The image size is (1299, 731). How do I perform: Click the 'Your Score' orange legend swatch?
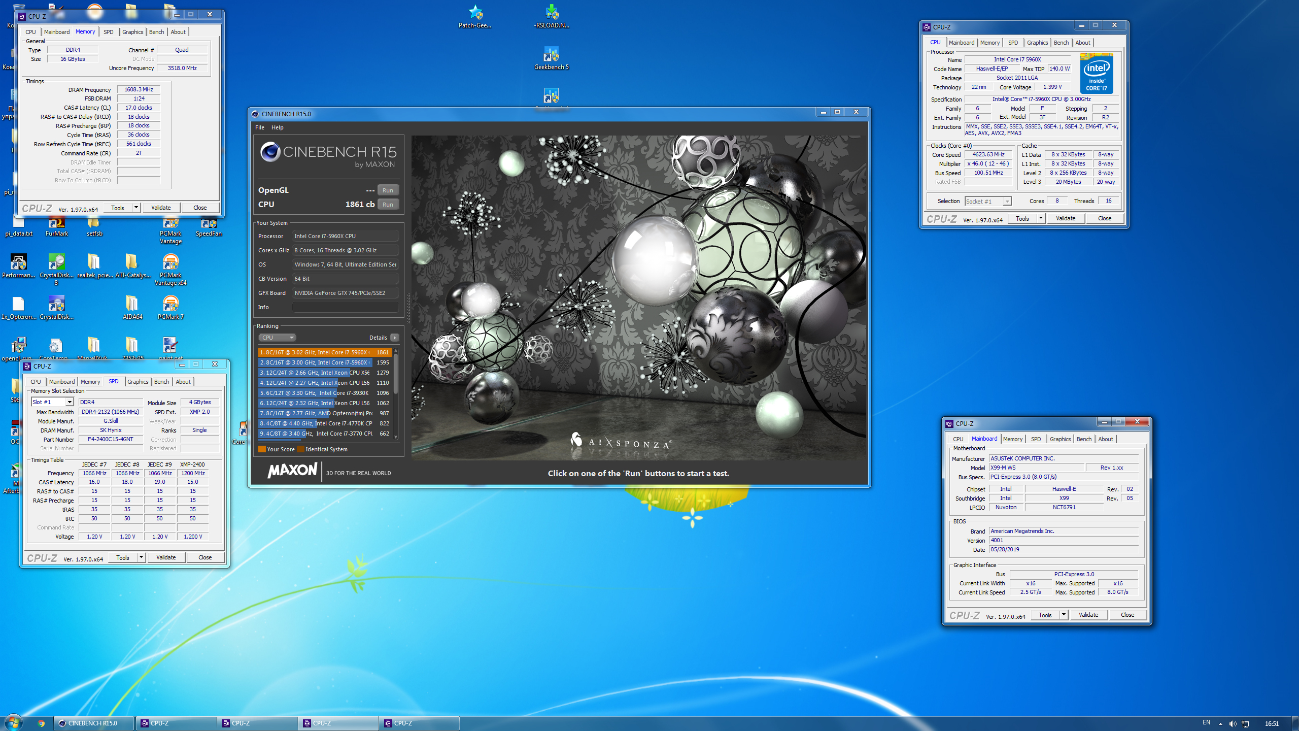262,449
